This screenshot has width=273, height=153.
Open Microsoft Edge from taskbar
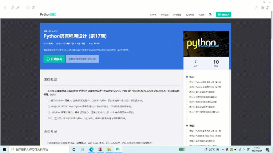click(x=91, y=149)
